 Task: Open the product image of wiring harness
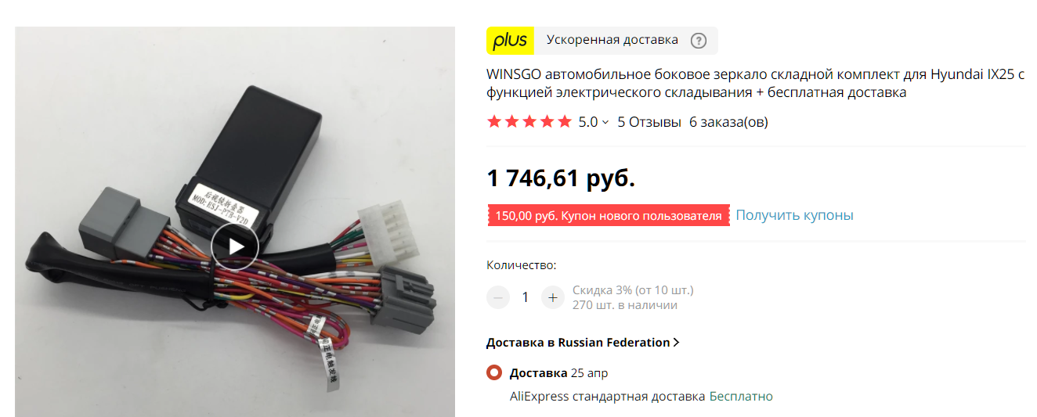pyautogui.click(x=235, y=221)
